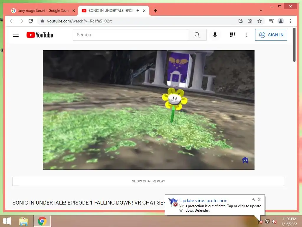Open the Chrome profile avatar
The image size is (302, 227).
pyautogui.click(x=281, y=21)
